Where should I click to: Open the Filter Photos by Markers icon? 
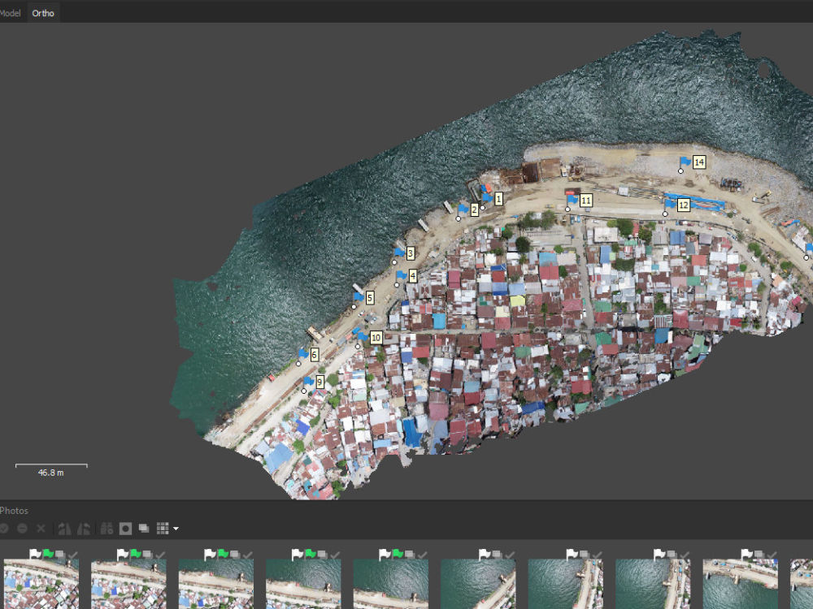click(107, 529)
